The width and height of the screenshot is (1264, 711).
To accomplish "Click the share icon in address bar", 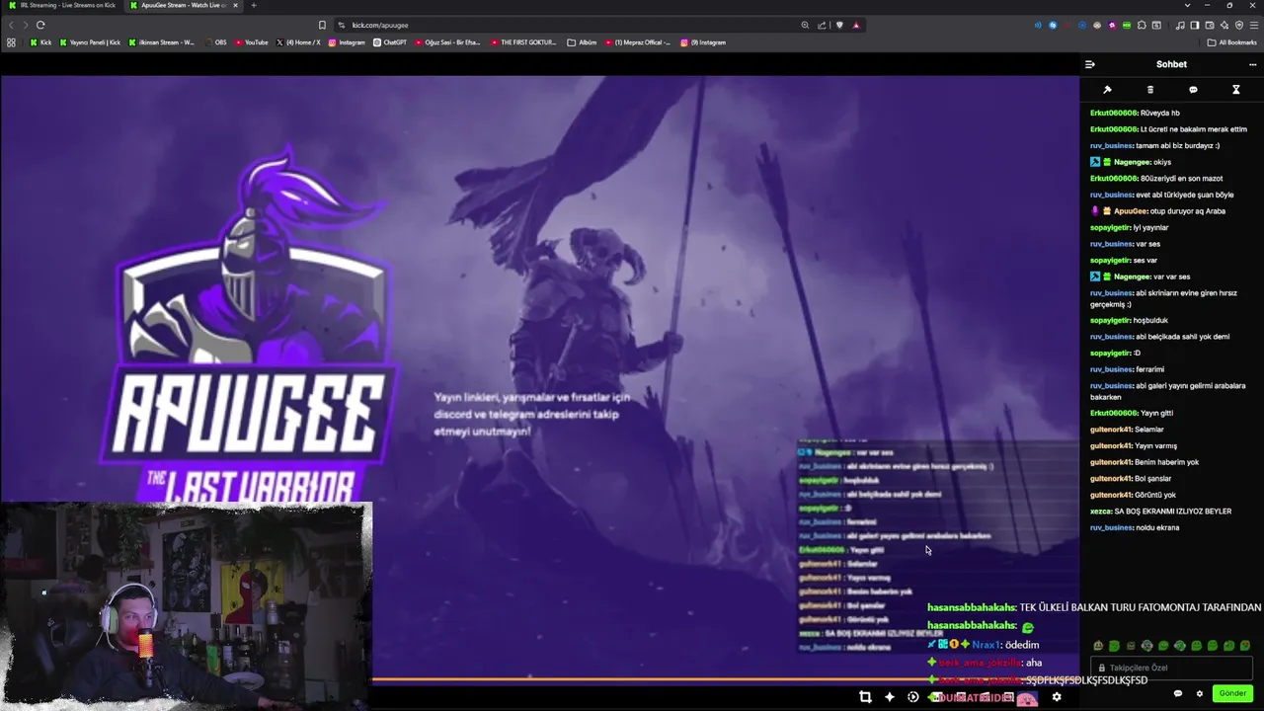I will point(822,25).
